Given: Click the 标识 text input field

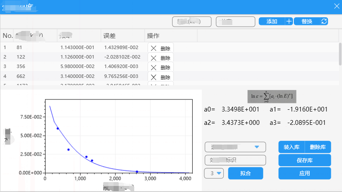Looking at the screenshot, I should pos(235,160).
